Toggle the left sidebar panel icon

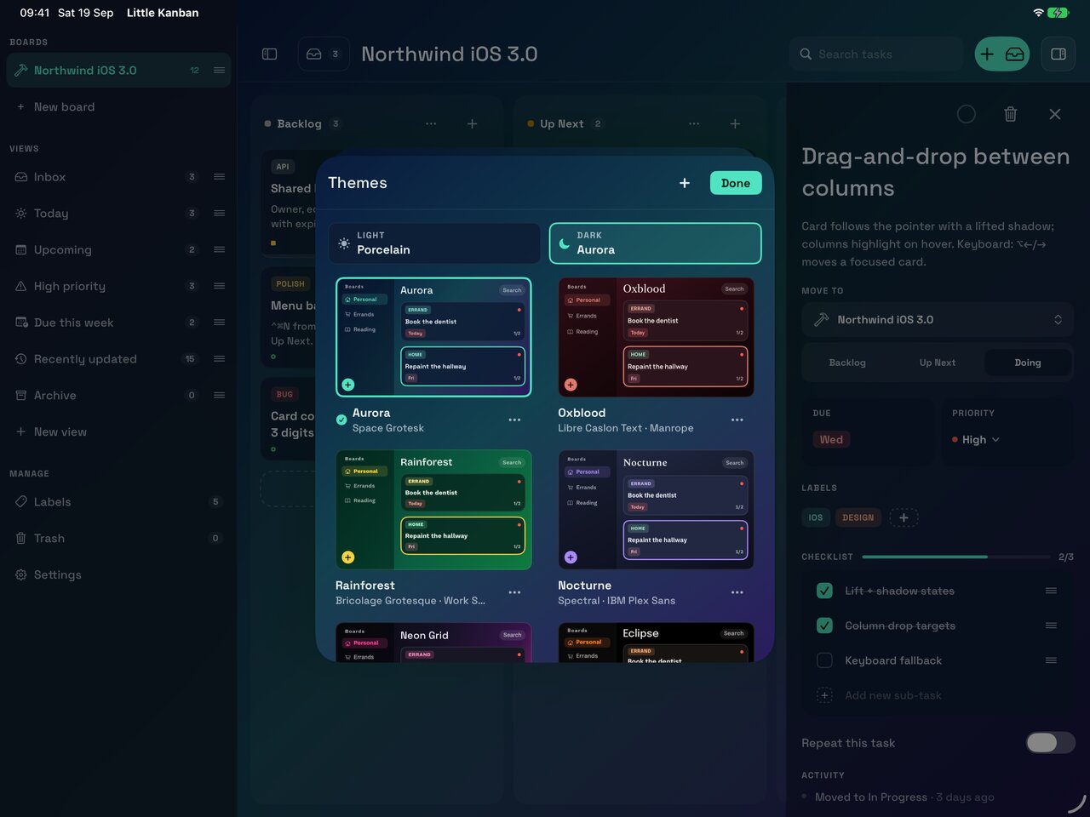click(x=269, y=54)
